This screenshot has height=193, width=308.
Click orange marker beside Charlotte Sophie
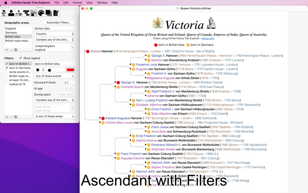click(x=118, y=87)
